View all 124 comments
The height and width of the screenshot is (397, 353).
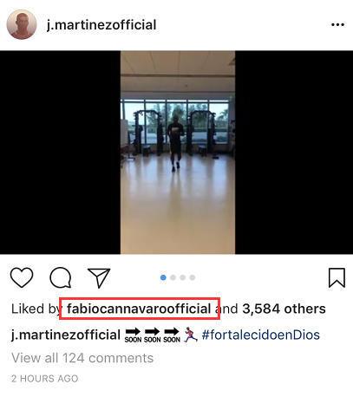pyautogui.click(x=82, y=358)
